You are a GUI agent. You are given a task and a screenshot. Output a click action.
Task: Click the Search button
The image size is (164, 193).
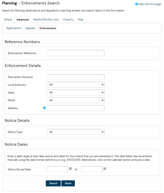click(x=53, y=183)
